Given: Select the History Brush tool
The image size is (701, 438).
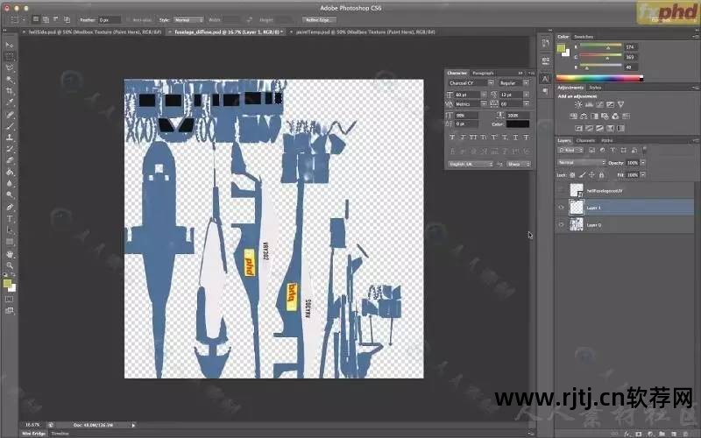Looking at the screenshot, I should pos(10,149).
